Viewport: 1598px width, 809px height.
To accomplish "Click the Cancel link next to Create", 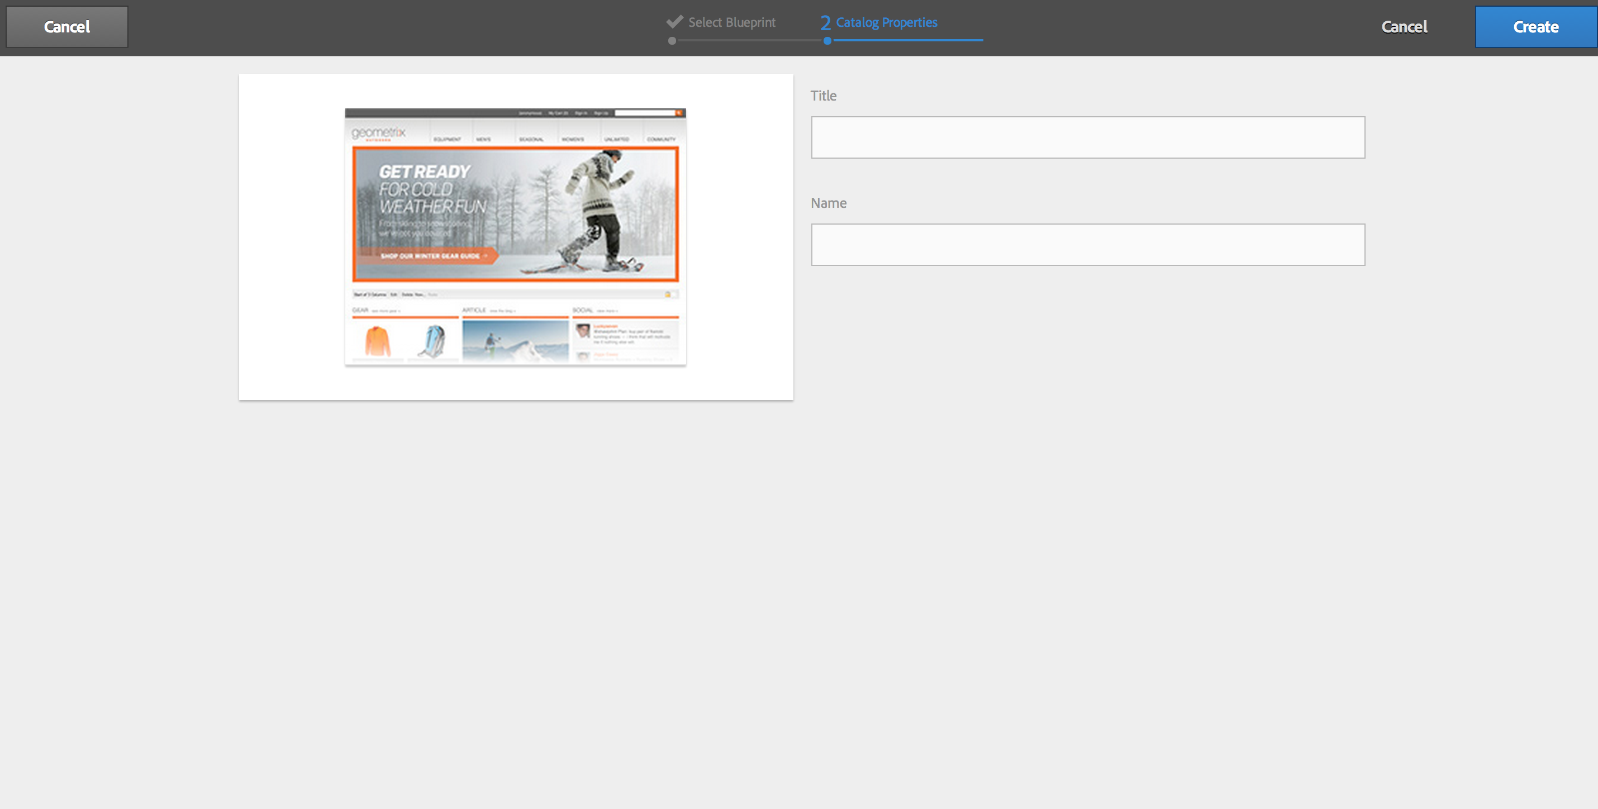I will pos(1404,27).
